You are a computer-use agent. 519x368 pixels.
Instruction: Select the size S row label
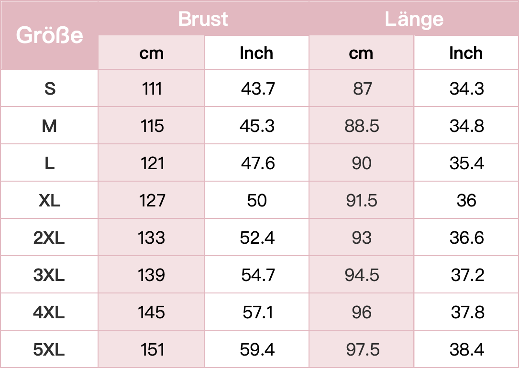tap(50, 88)
